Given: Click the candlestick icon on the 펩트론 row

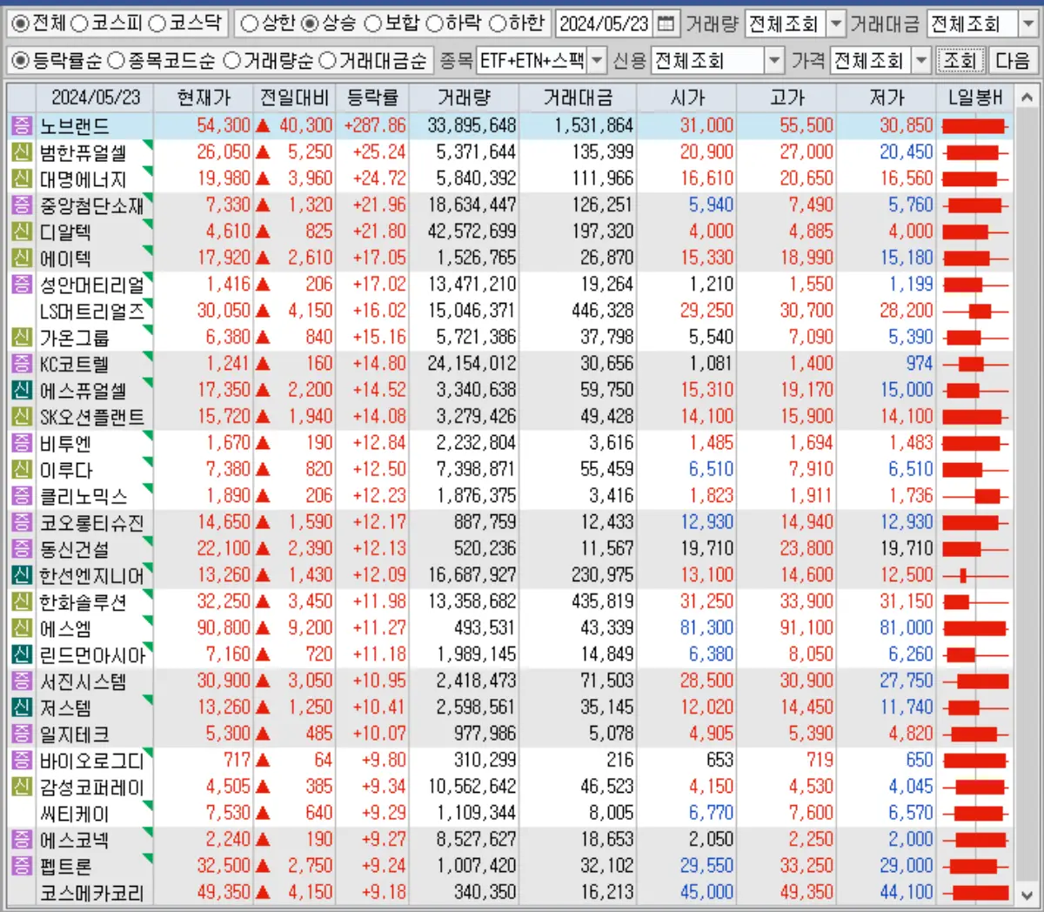Looking at the screenshot, I should click(x=974, y=865).
